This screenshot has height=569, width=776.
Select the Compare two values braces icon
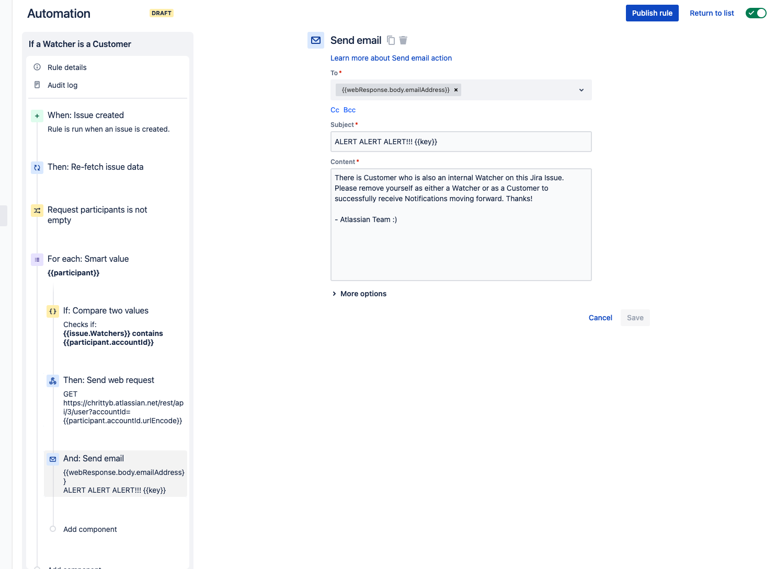click(53, 311)
